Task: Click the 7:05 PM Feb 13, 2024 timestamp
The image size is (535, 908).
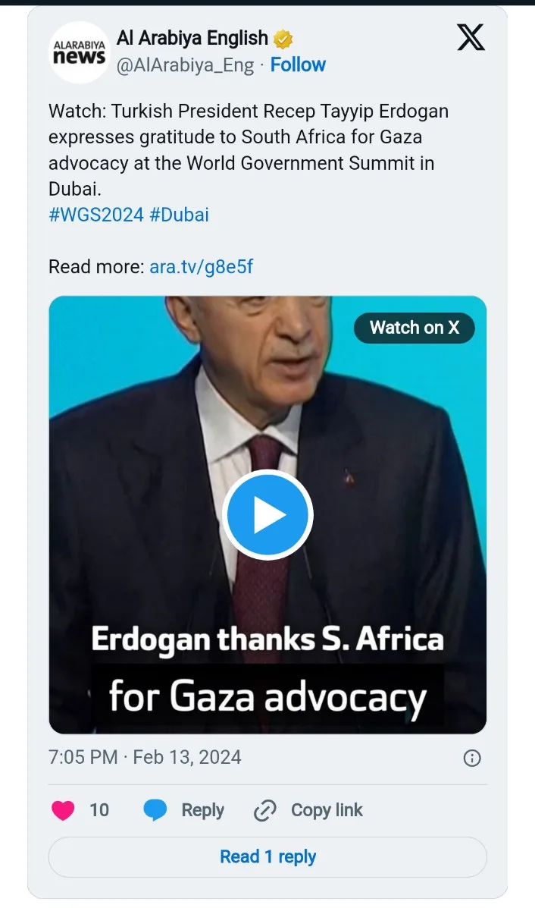Action: pos(145,757)
